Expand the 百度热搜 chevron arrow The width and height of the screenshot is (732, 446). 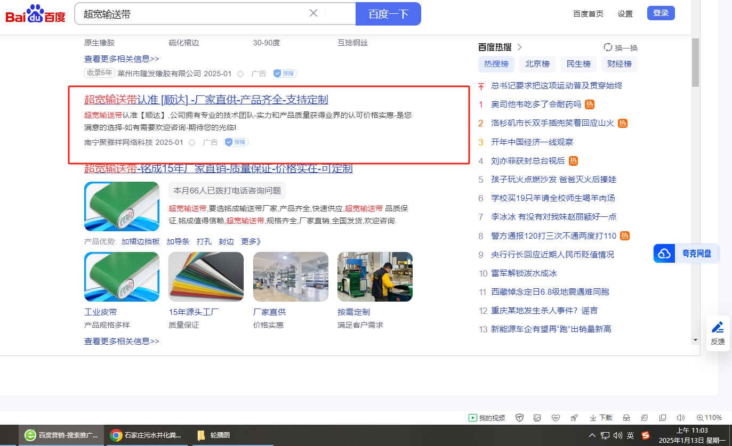(x=519, y=47)
